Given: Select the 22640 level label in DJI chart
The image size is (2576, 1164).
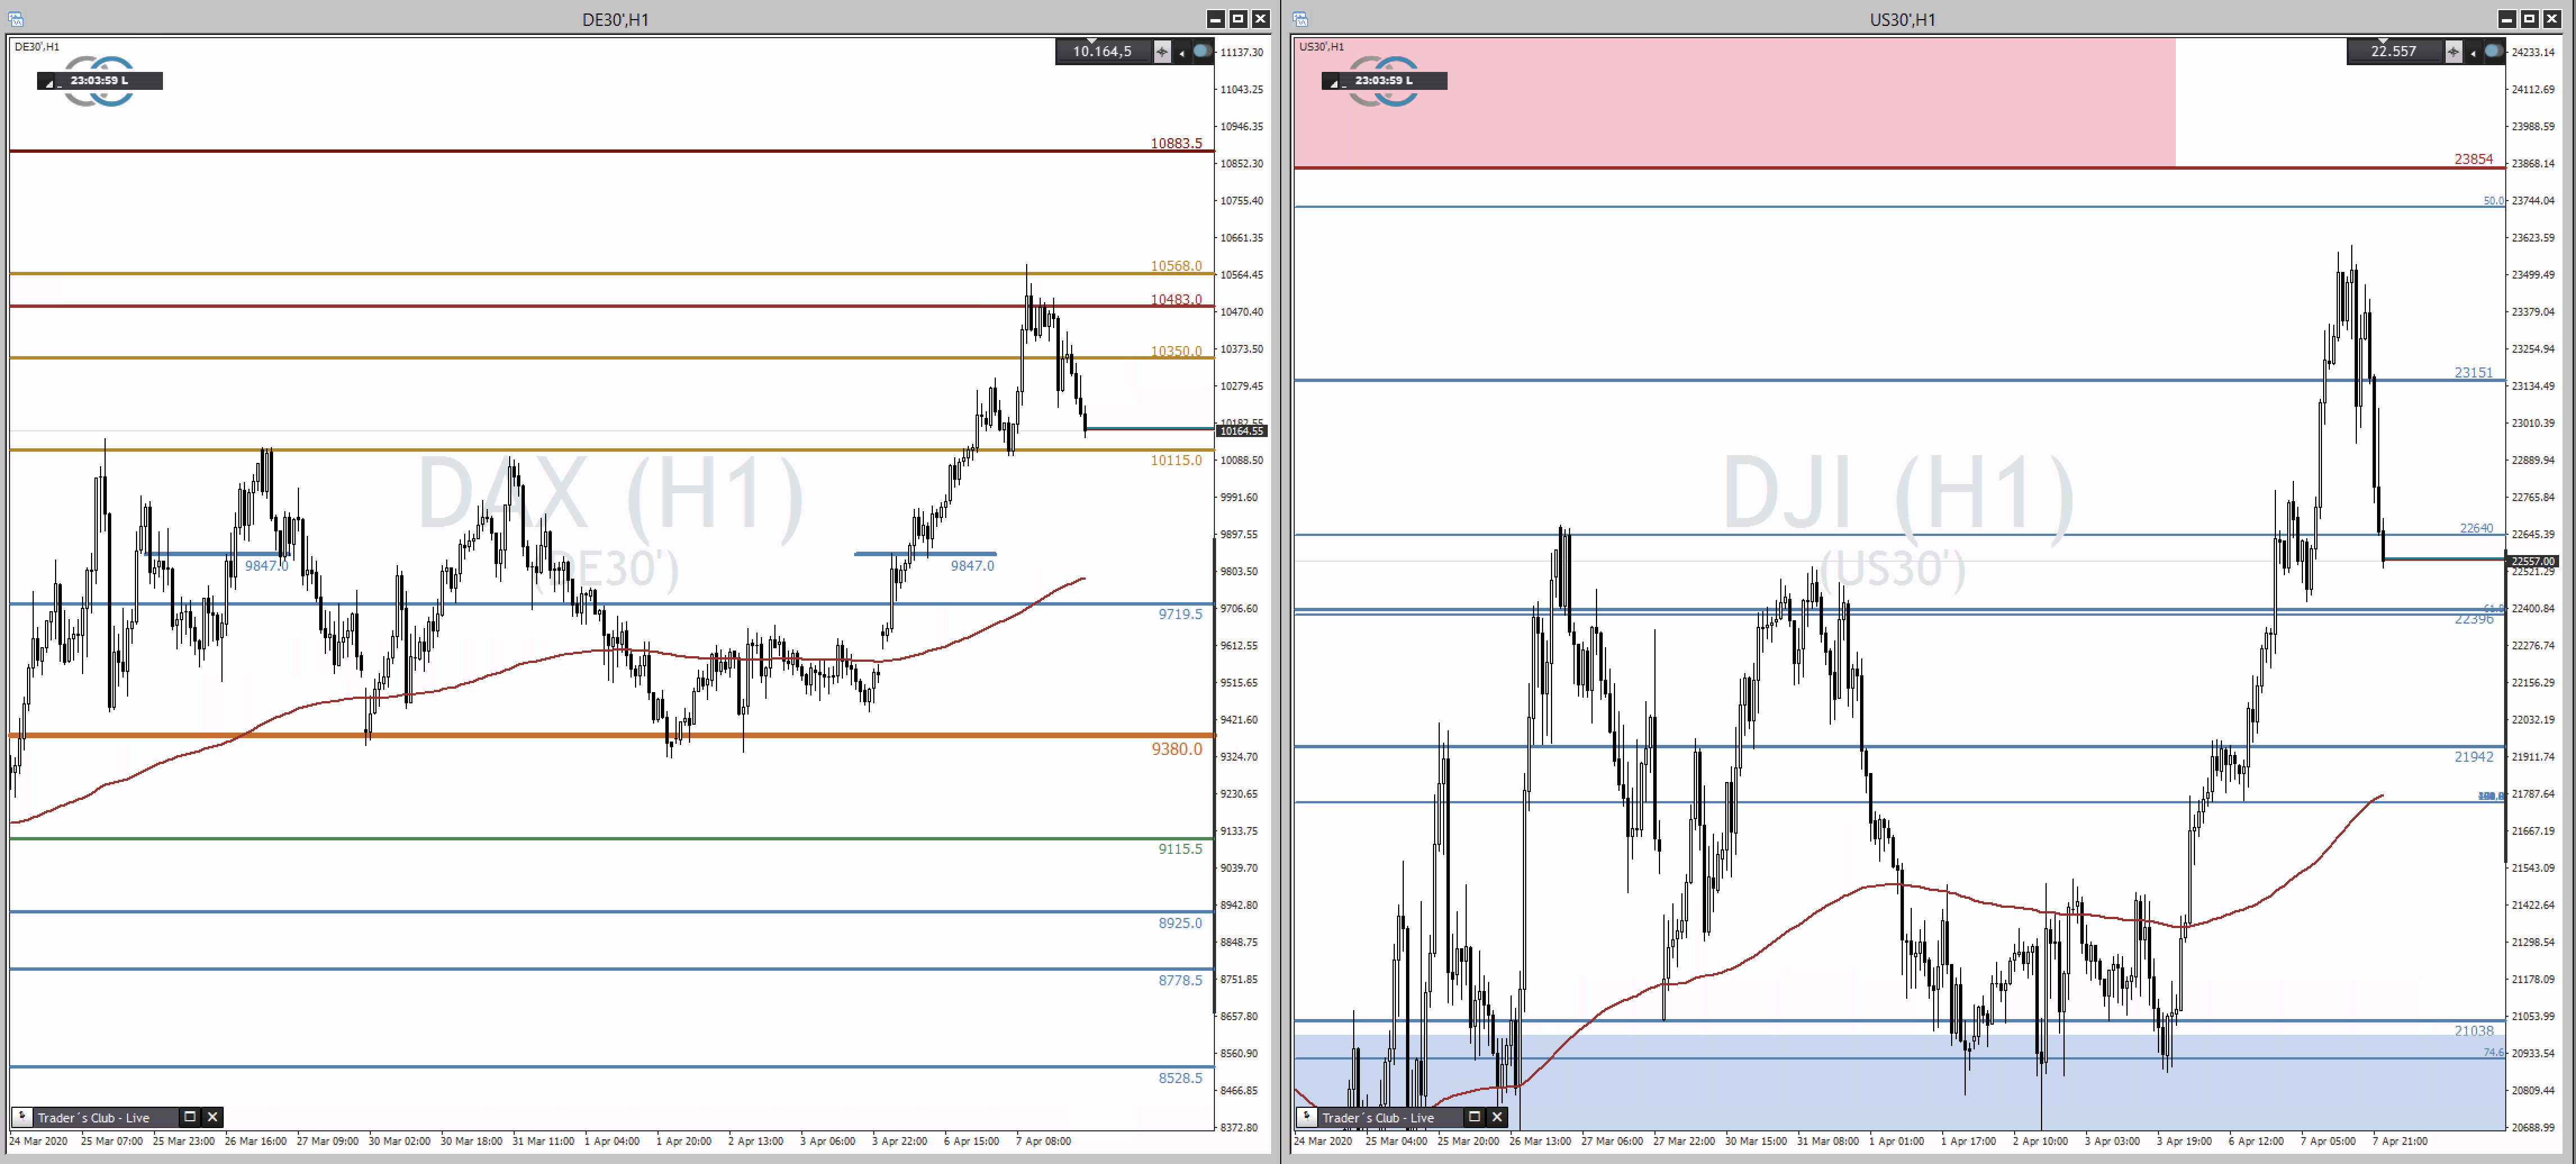Looking at the screenshot, I should pos(2476,528).
